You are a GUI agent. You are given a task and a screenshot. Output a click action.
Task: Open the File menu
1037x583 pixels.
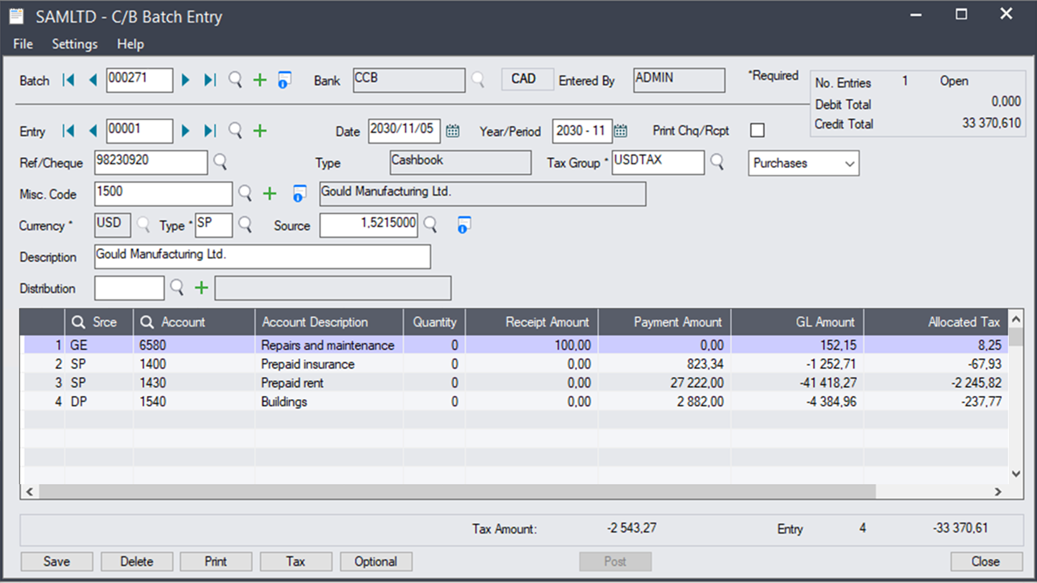coord(22,44)
